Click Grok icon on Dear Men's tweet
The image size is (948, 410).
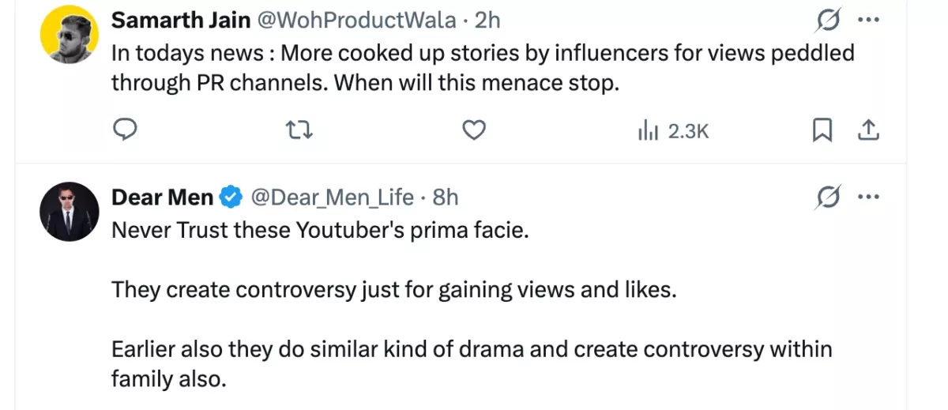pyautogui.click(x=827, y=197)
